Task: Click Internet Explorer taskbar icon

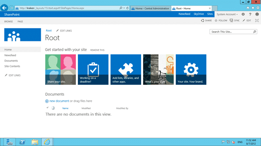Action: [x=47, y=142]
